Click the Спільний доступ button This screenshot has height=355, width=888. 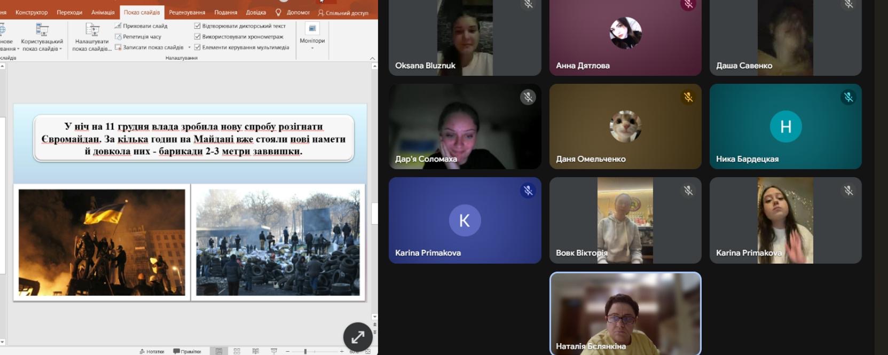click(343, 13)
